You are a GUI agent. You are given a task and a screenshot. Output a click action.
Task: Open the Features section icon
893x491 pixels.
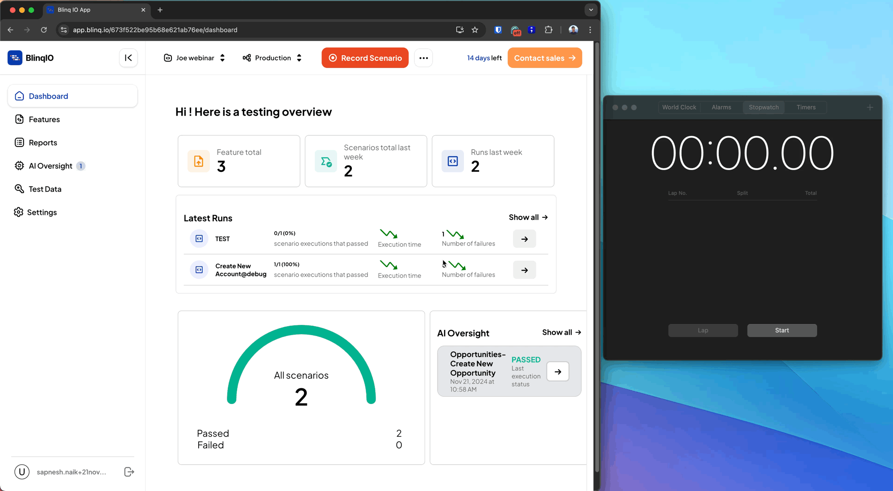tap(19, 119)
